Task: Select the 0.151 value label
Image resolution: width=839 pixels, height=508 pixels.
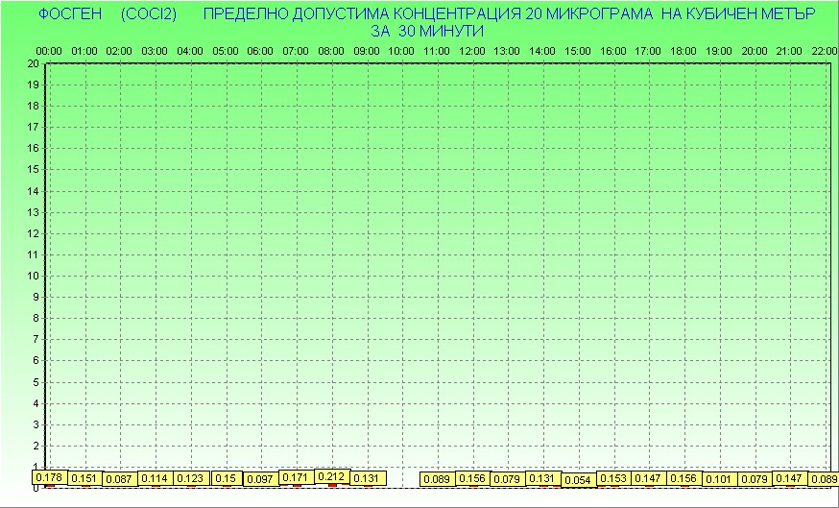Action: click(x=84, y=478)
